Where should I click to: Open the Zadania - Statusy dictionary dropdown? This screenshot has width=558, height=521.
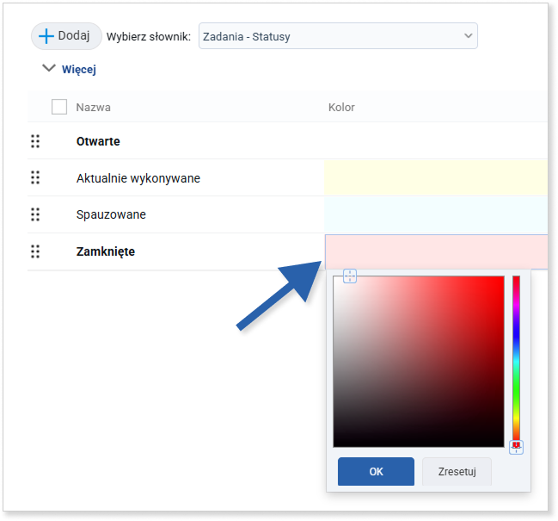338,36
